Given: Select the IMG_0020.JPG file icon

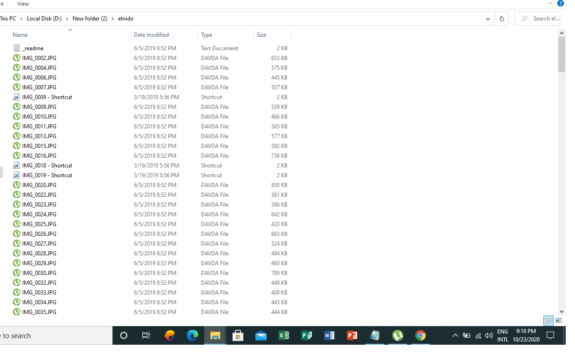Looking at the screenshot, I should [x=17, y=185].
